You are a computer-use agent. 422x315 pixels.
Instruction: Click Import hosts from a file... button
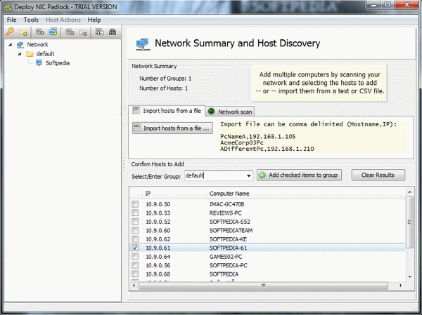click(x=172, y=128)
